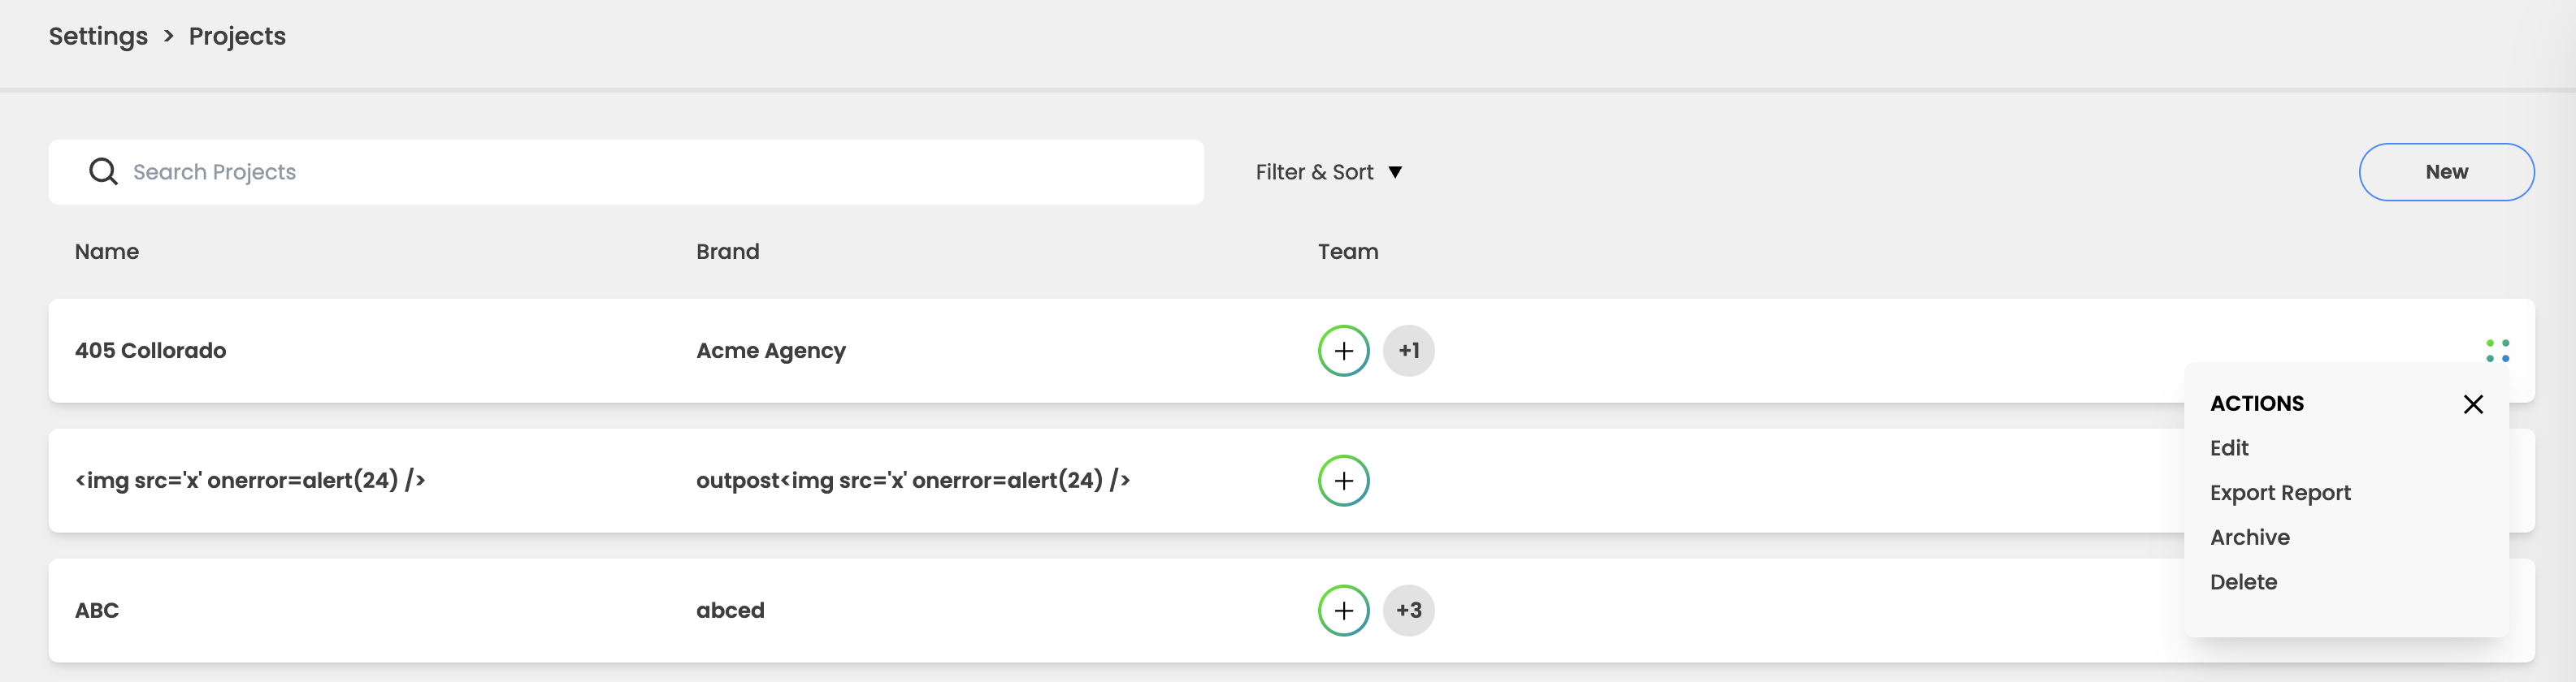Select Delete in the Actions menu
The height and width of the screenshot is (682, 2576).
[2243, 582]
